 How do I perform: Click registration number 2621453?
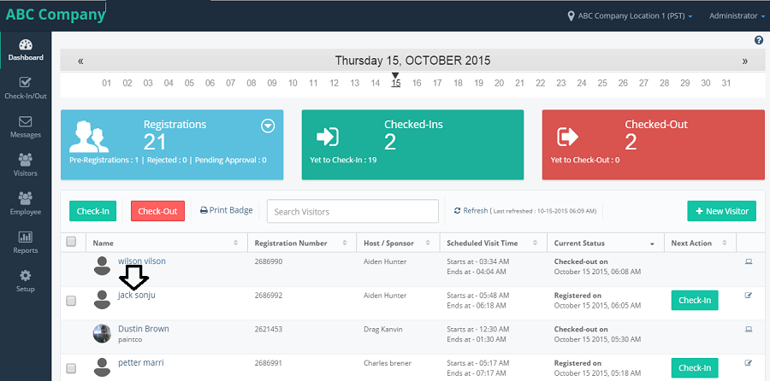[x=269, y=330]
